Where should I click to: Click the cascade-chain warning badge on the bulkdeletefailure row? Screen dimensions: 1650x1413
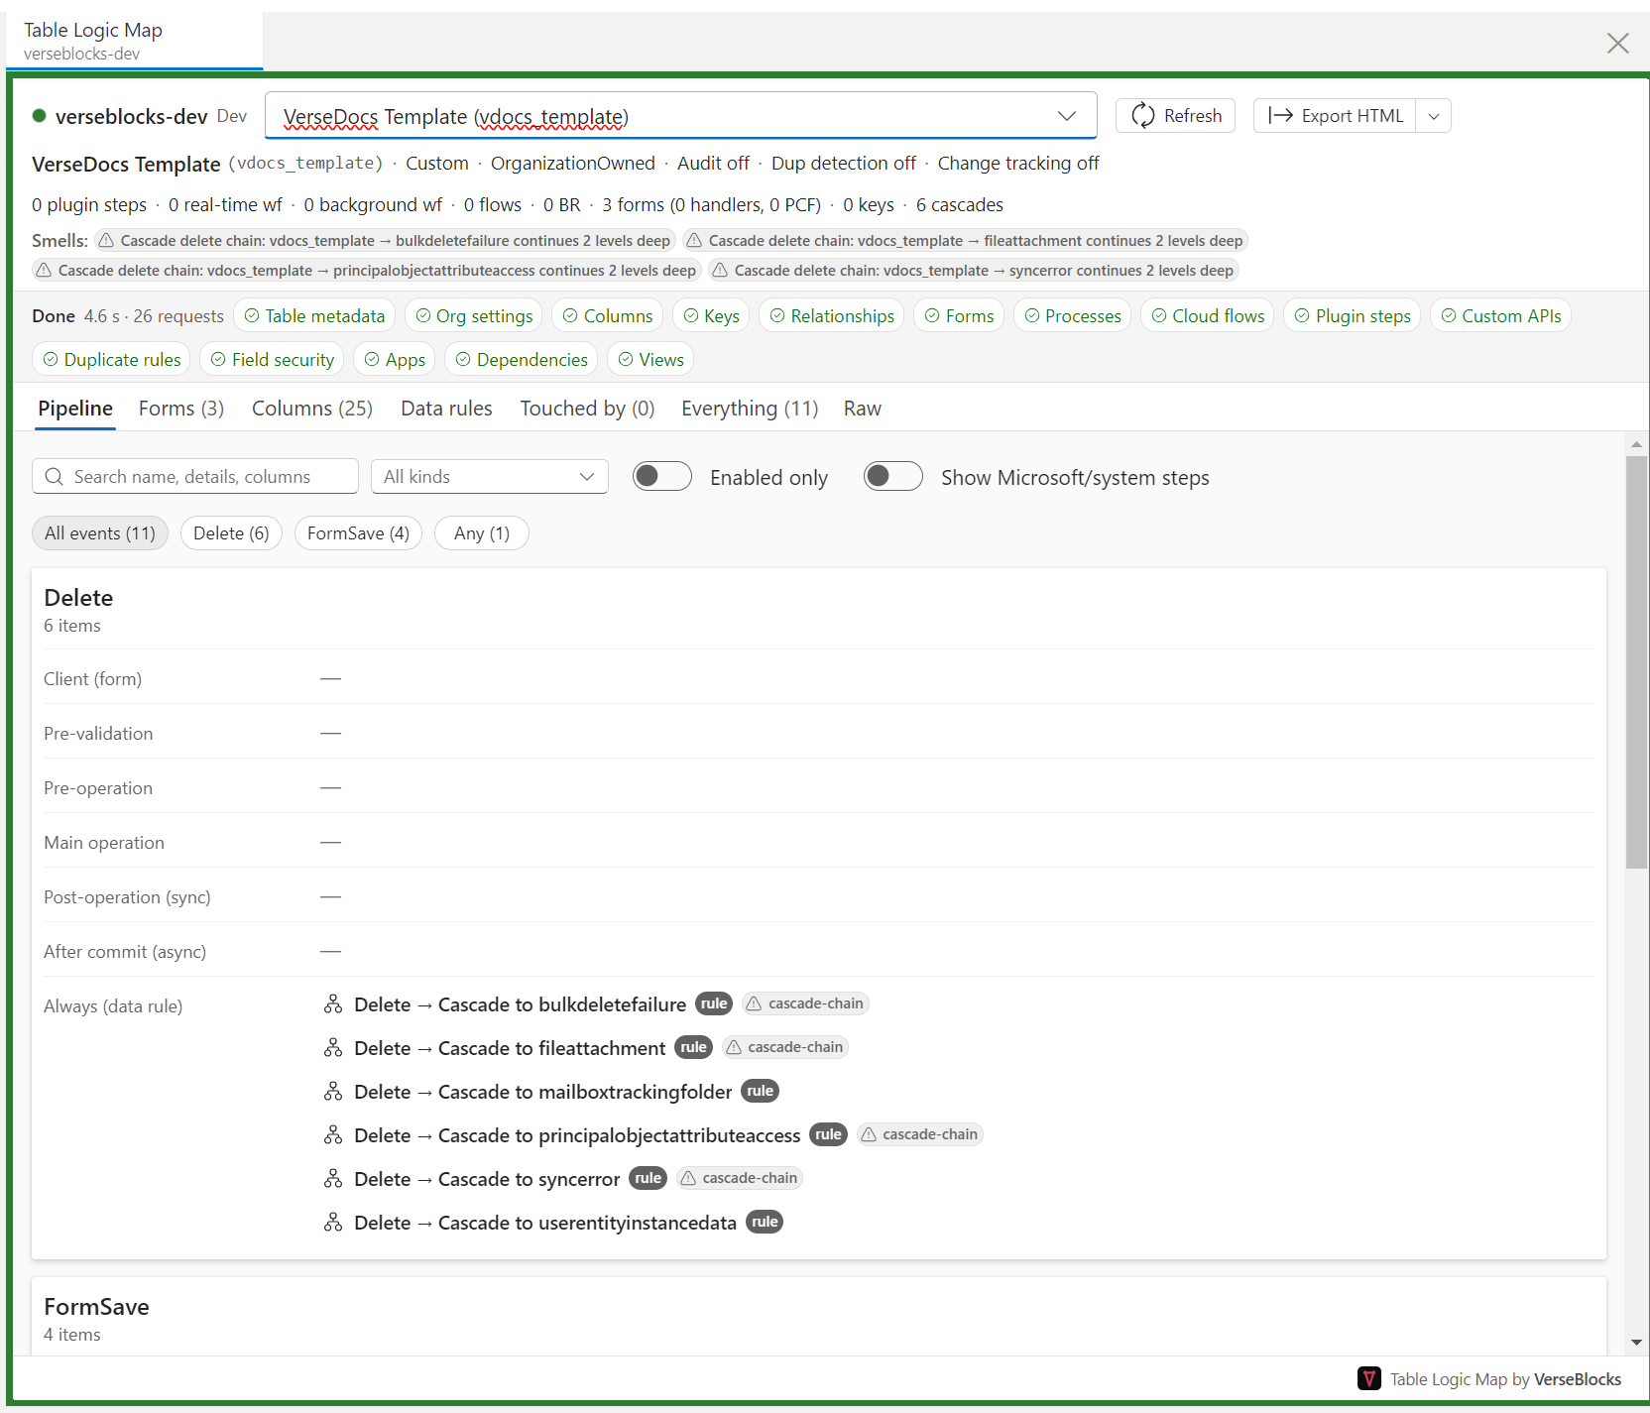click(805, 1003)
